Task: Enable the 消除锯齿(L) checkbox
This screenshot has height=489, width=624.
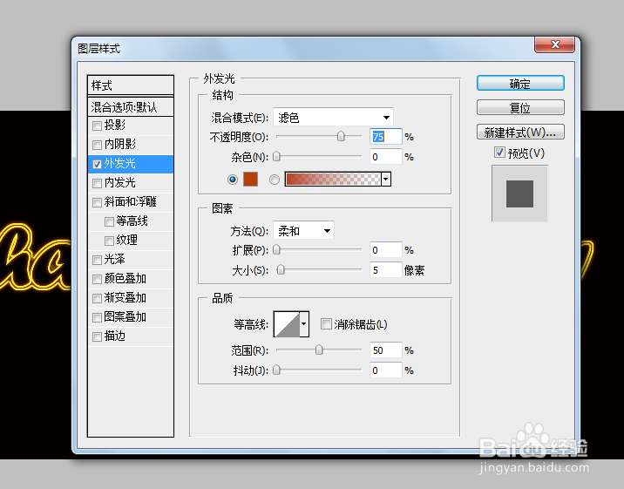Action: click(326, 323)
